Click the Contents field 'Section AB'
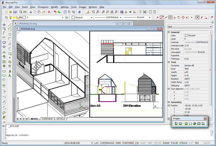 click(x=197, y=65)
